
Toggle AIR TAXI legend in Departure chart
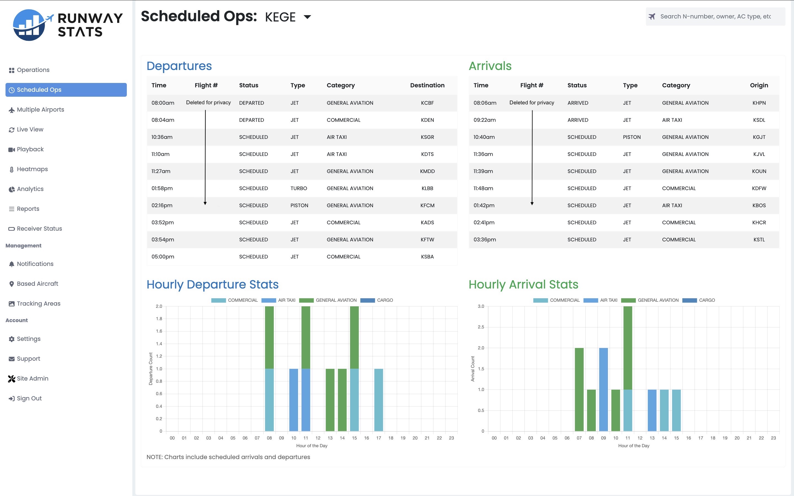click(278, 300)
